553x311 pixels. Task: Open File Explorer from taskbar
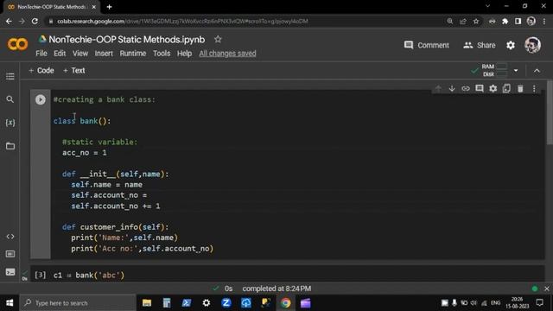pyautogui.click(x=147, y=303)
